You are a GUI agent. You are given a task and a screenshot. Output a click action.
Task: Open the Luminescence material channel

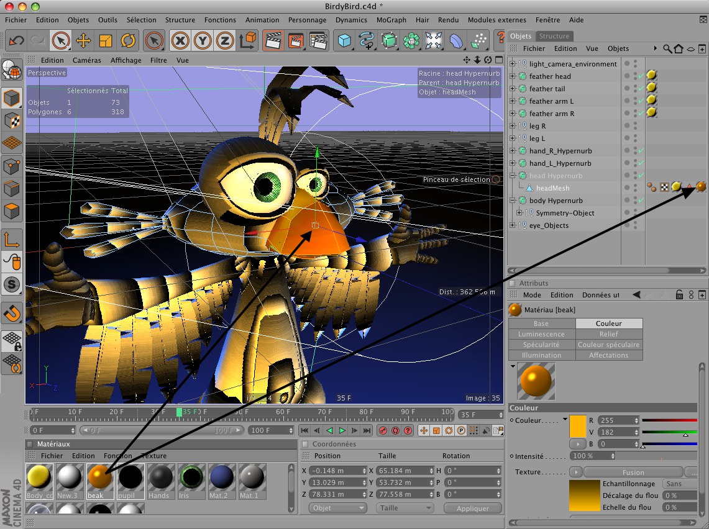point(541,334)
